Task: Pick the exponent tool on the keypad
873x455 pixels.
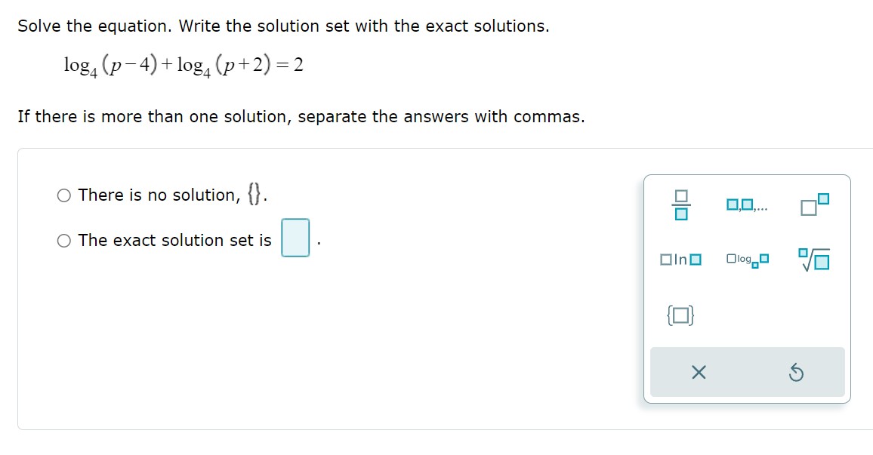Action: pyautogui.click(x=814, y=202)
